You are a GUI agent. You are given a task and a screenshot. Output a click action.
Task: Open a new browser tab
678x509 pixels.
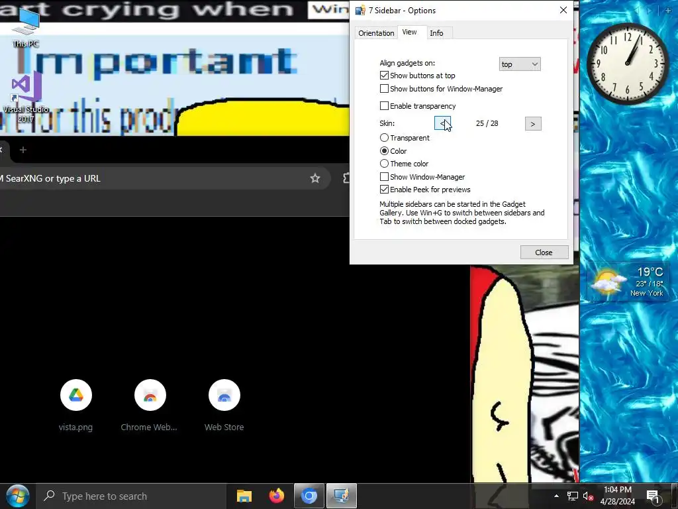pyautogui.click(x=23, y=150)
